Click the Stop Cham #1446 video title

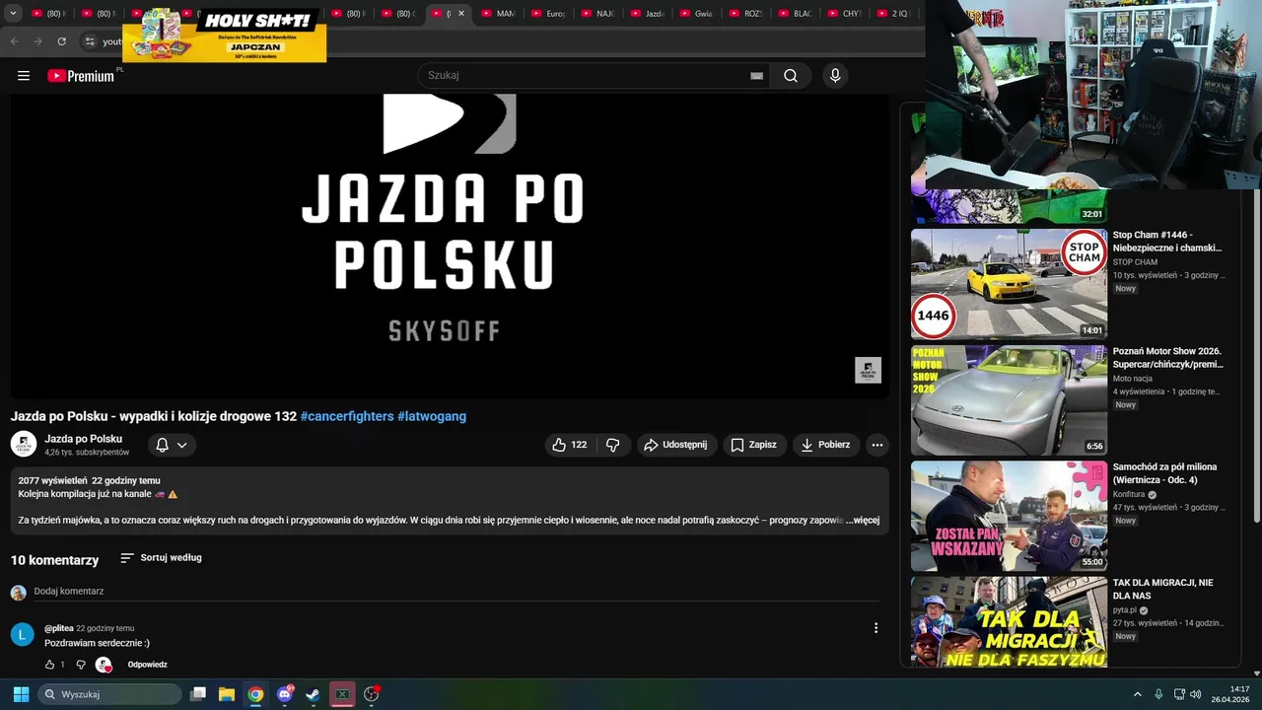1167,242
